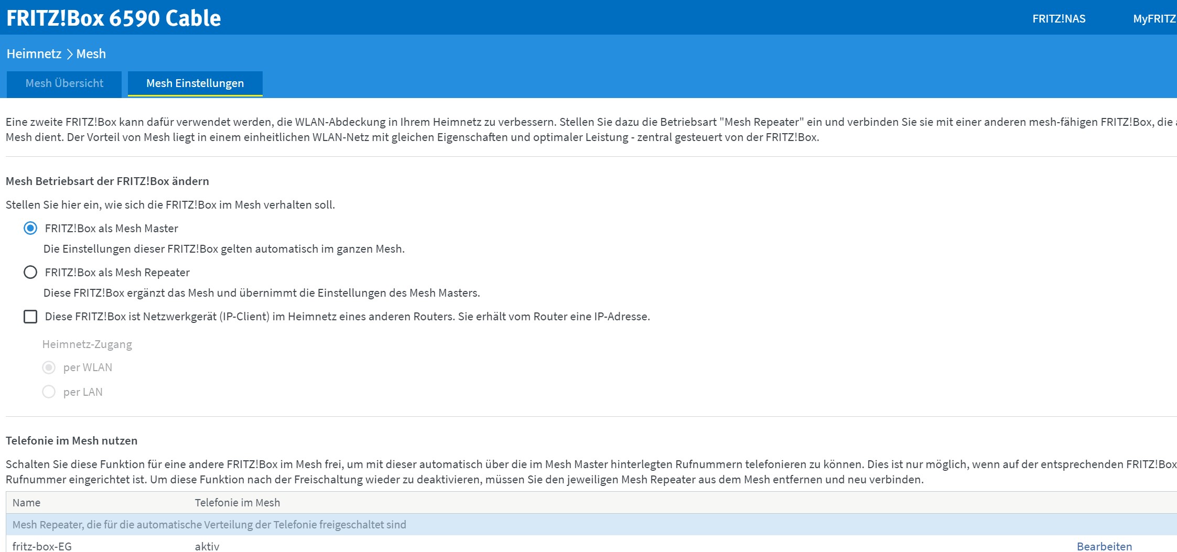1177x552 pixels.
Task: Enable the IP-Client Netzwerkgerät checkbox
Action: 30,317
